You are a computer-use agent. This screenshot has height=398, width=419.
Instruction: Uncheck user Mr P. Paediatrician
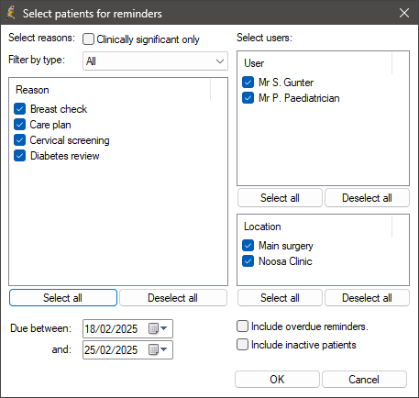pyautogui.click(x=248, y=98)
